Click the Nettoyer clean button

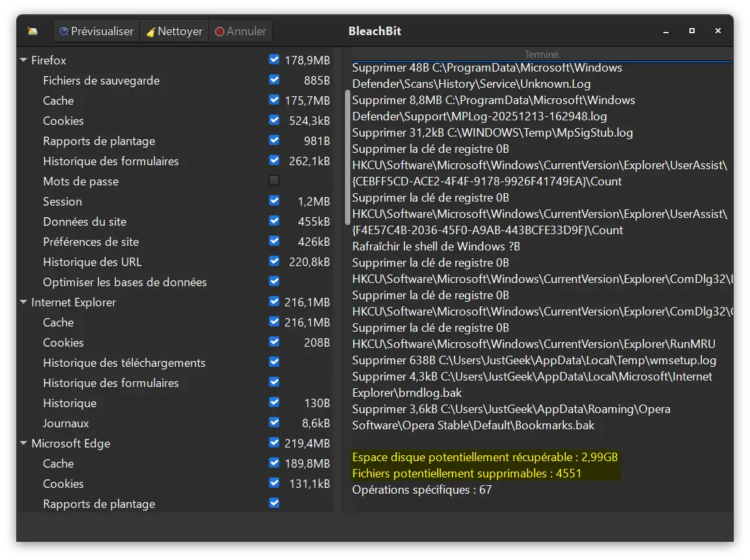tap(174, 31)
